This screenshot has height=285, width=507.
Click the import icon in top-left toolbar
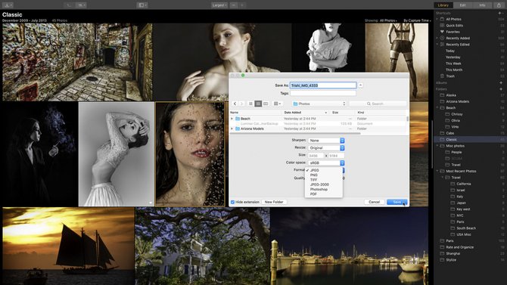(x=7, y=5)
